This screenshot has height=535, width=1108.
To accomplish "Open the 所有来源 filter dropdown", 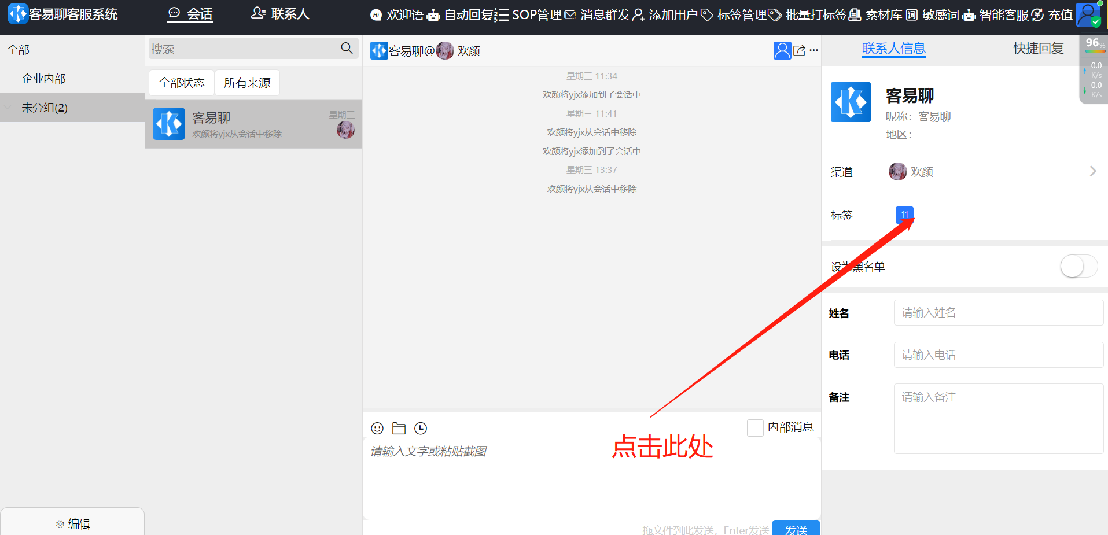I will 247,83.
